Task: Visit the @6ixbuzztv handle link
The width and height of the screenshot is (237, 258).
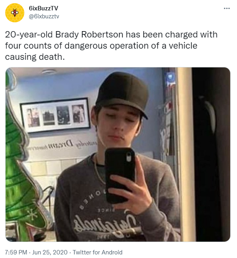Action: [44, 16]
